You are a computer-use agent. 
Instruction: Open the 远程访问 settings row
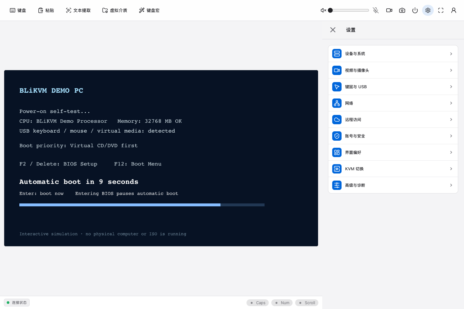pyautogui.click(x=393, y=119)
